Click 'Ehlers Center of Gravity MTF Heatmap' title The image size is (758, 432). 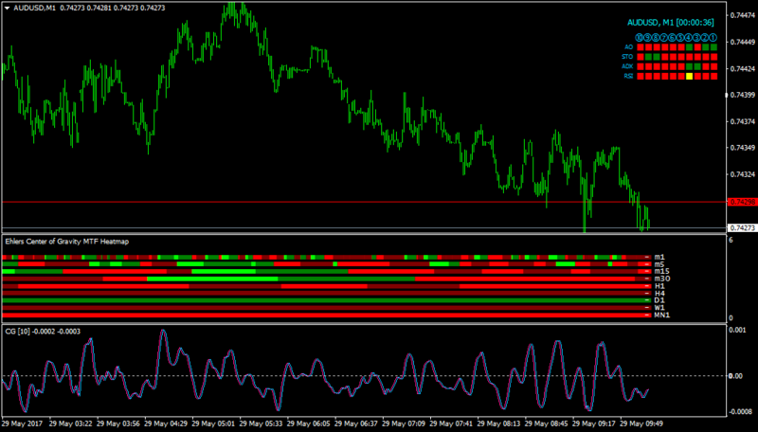[66, 242]
